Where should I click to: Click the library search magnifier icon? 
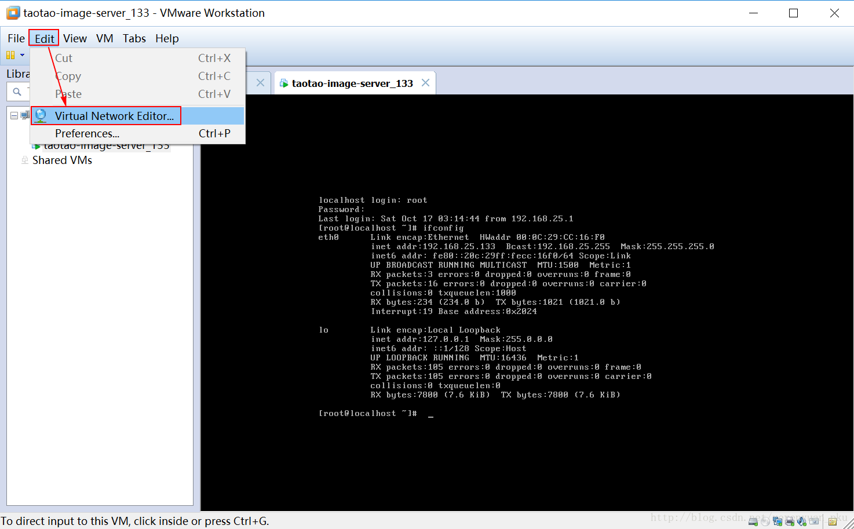pyautogui.click(x=17, y=92)
